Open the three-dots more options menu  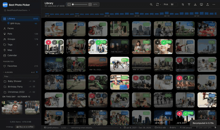click(x=214, y=5)
